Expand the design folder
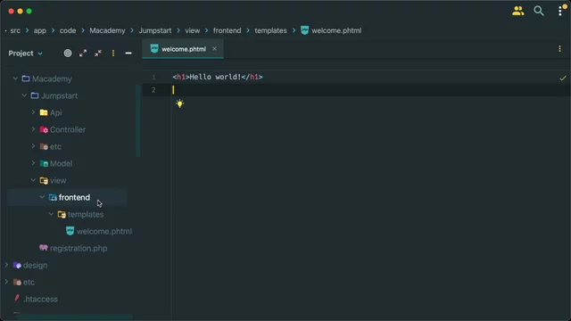Viewport: 571px width, 321px height. (6, 265)
